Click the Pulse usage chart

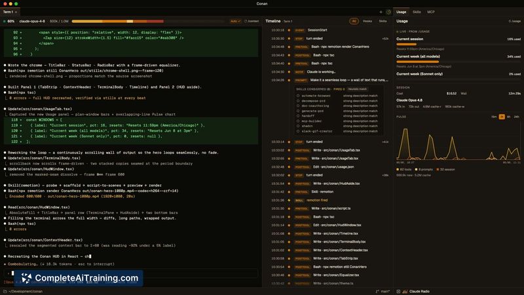coord(458,142)
